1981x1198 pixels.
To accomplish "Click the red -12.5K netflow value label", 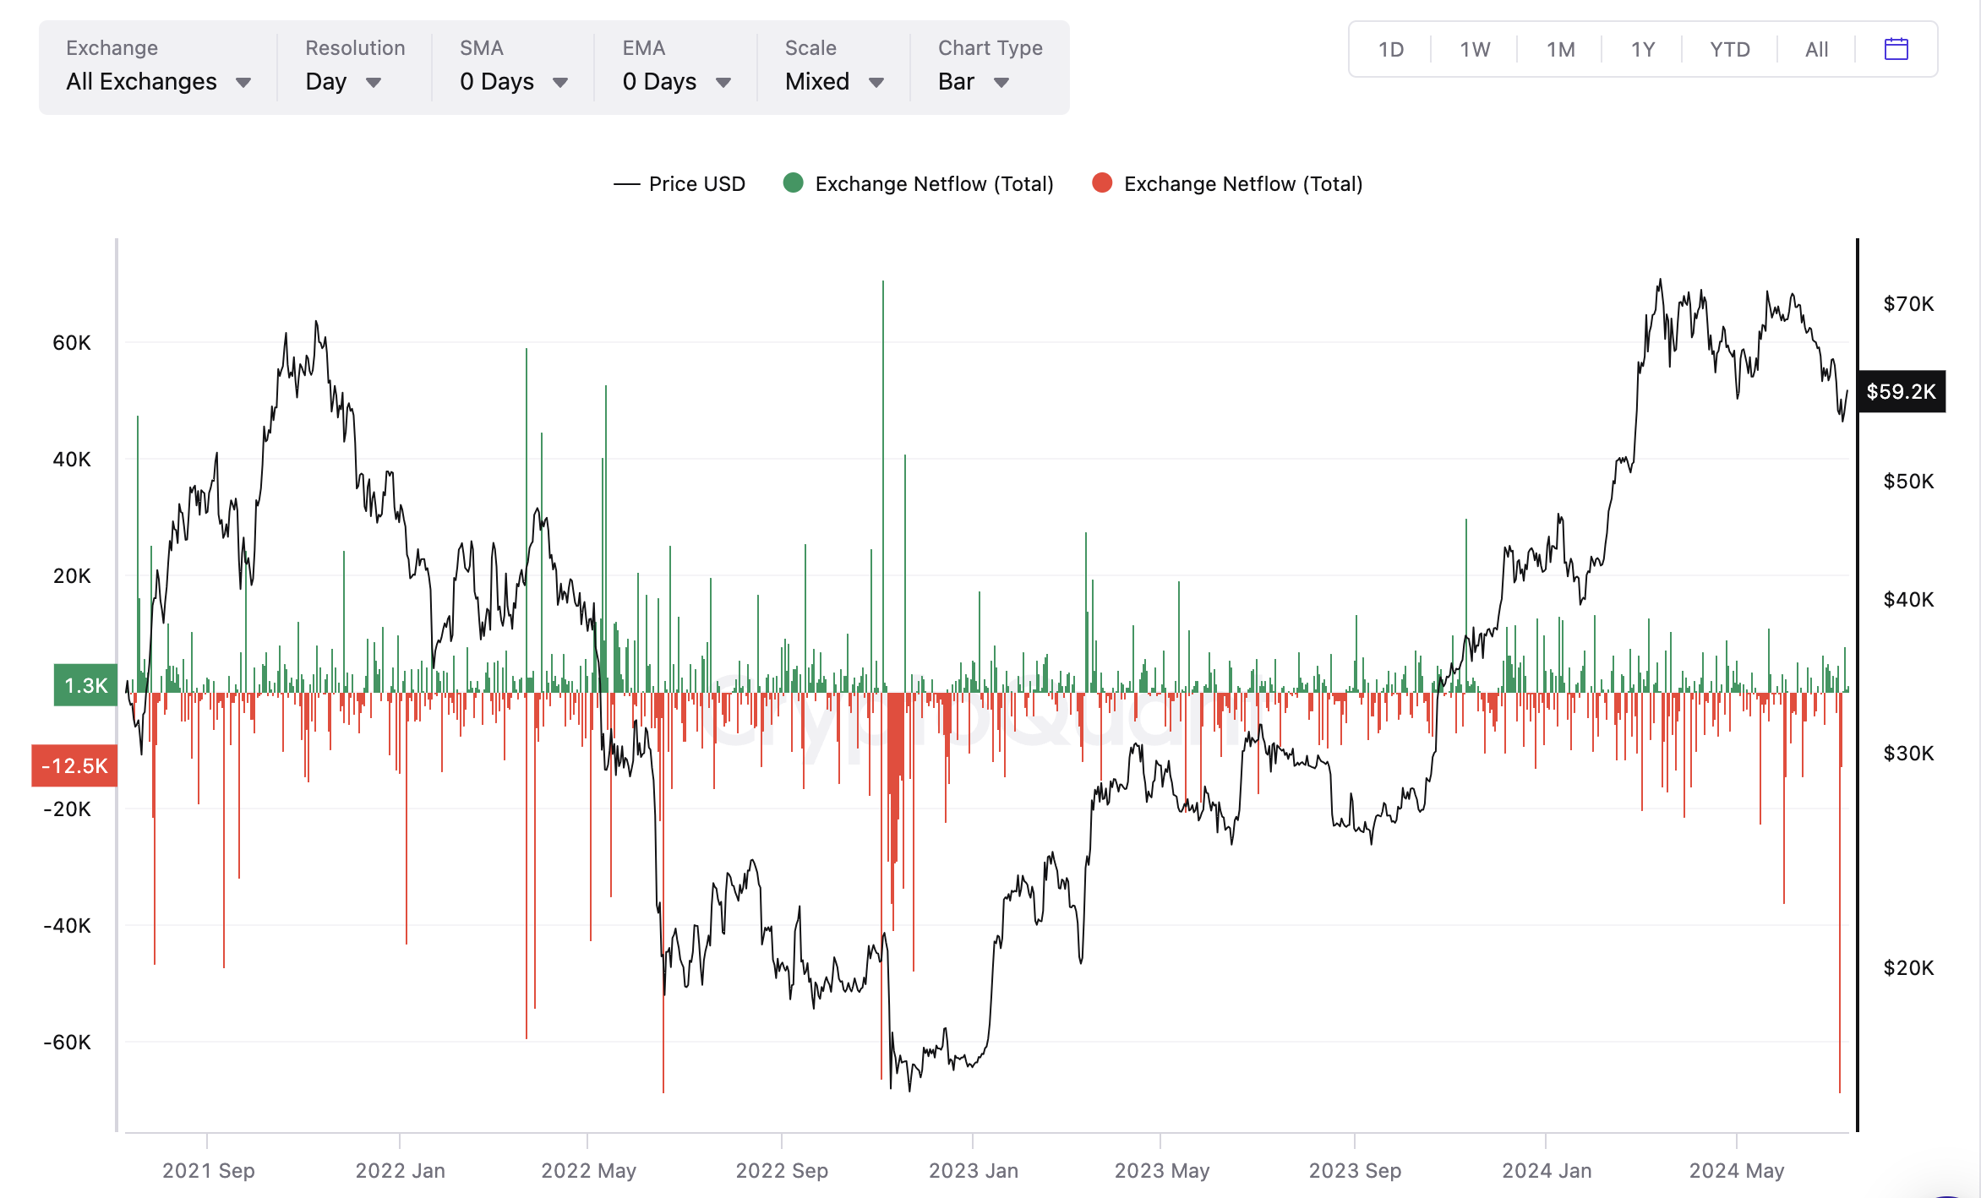I will click(x=74, y=765).
